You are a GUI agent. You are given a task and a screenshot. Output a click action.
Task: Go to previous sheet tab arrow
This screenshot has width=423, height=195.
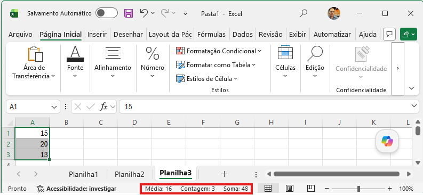pos(18,174)
